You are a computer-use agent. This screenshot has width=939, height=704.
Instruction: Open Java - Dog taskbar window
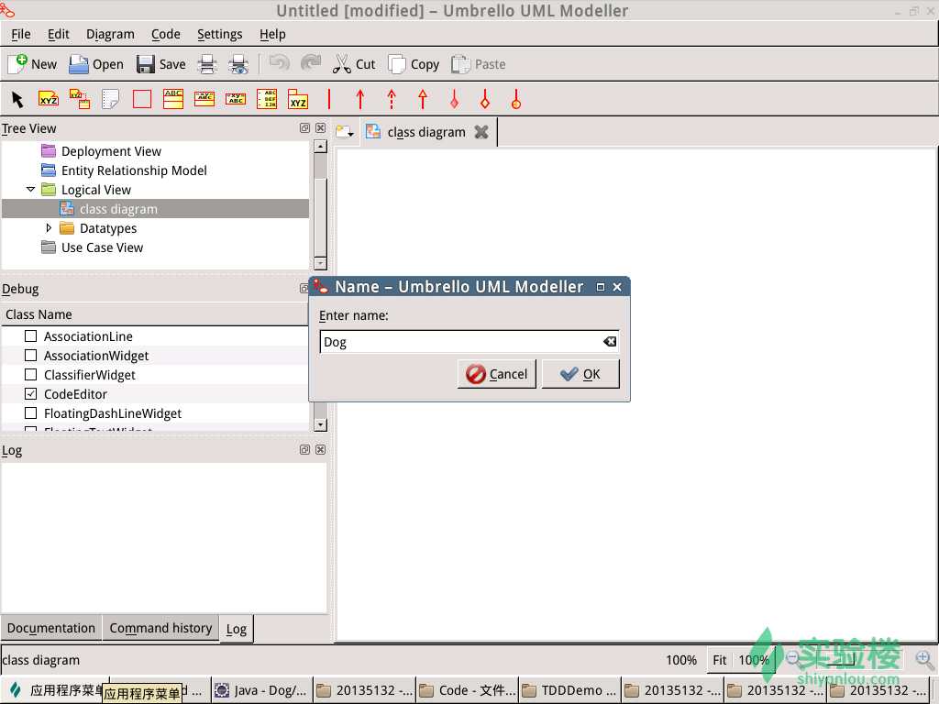point(261,690)
